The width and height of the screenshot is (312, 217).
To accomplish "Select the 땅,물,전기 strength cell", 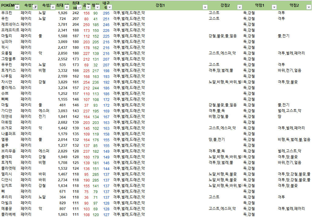I will tap(217, 139).
